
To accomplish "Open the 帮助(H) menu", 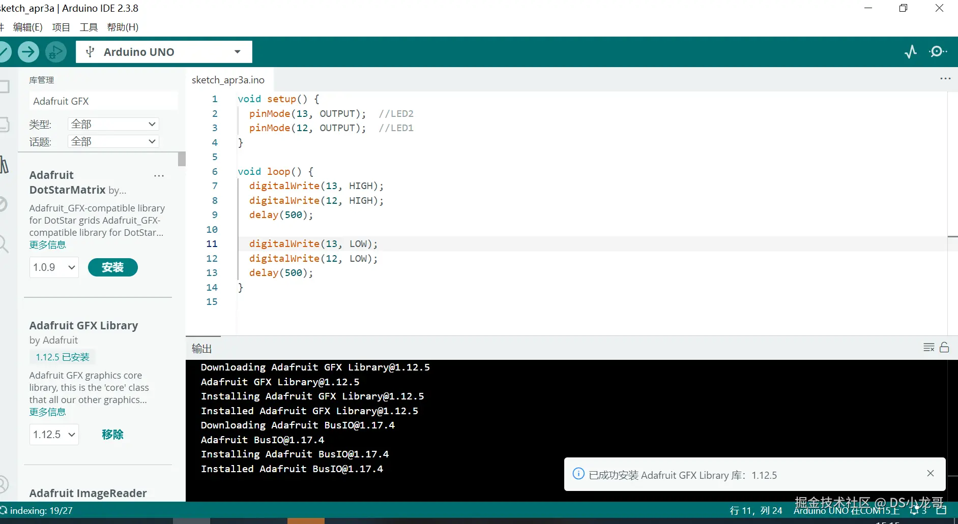I will [123, 27].
